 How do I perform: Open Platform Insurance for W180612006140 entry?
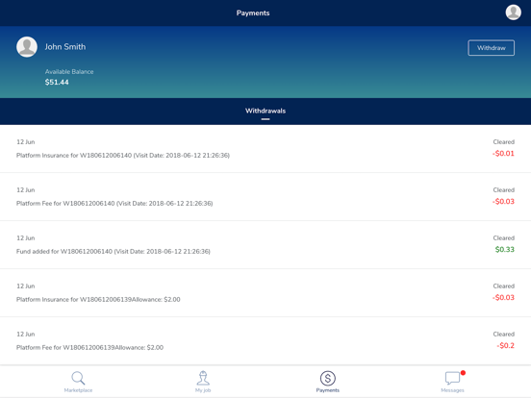265,149
